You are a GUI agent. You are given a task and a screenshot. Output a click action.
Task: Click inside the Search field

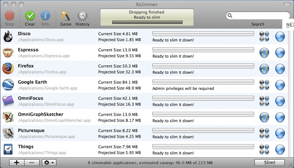click(x=260, y=16)
